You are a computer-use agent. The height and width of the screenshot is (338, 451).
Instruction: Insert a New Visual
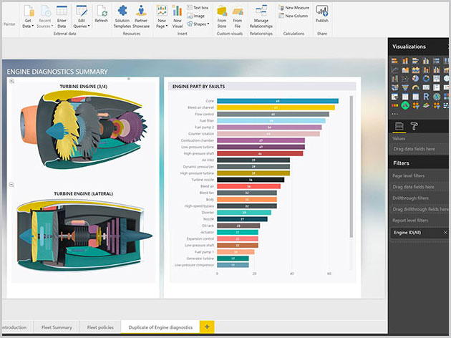click(178, 14)
